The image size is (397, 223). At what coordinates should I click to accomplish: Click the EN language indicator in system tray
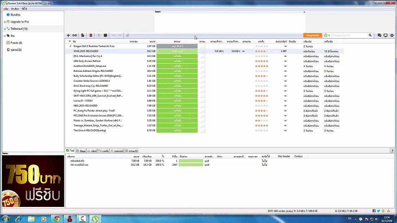click(350, 219)
